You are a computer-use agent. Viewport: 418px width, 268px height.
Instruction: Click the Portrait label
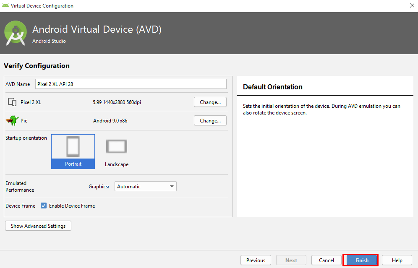[73, 164]
